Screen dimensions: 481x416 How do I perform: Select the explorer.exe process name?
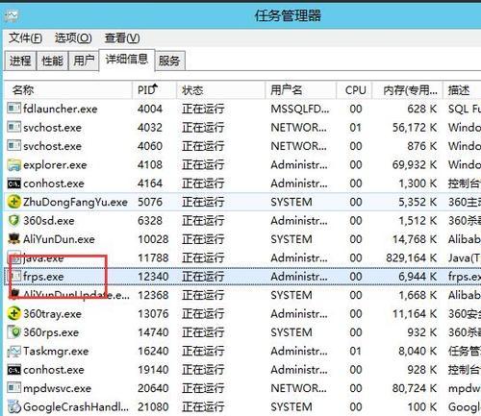point(55,165)
